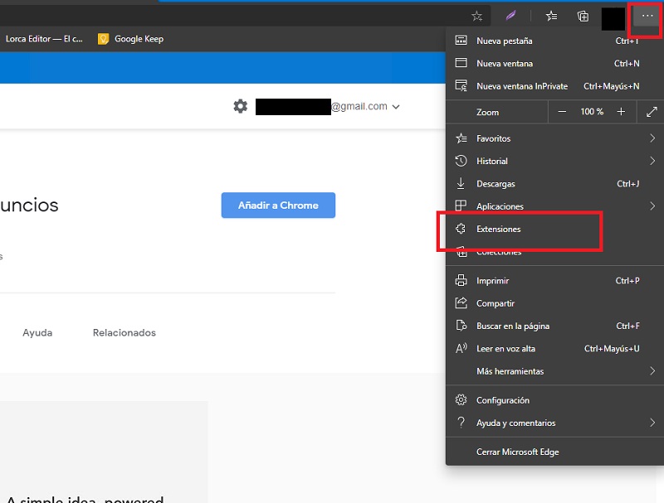This screenshot has width=664, height=503.
Task: Click the Favoritos star icon in menu
Action: coord(461,138)
